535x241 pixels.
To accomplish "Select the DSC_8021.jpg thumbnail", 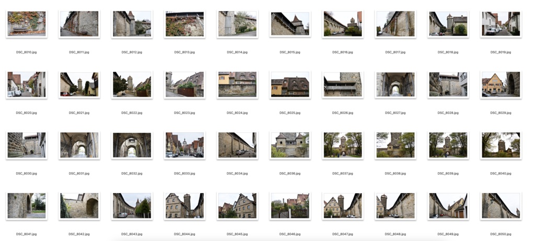I will tap(79, 84).
